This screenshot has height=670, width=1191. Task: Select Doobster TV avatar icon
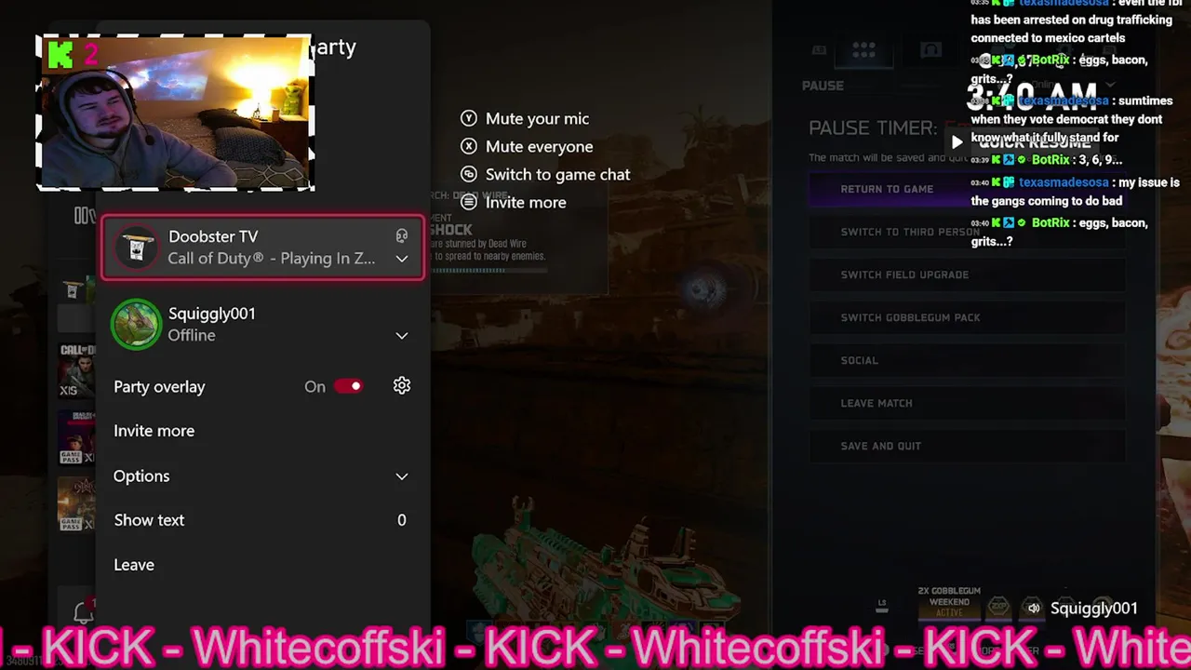pos(137,248)
